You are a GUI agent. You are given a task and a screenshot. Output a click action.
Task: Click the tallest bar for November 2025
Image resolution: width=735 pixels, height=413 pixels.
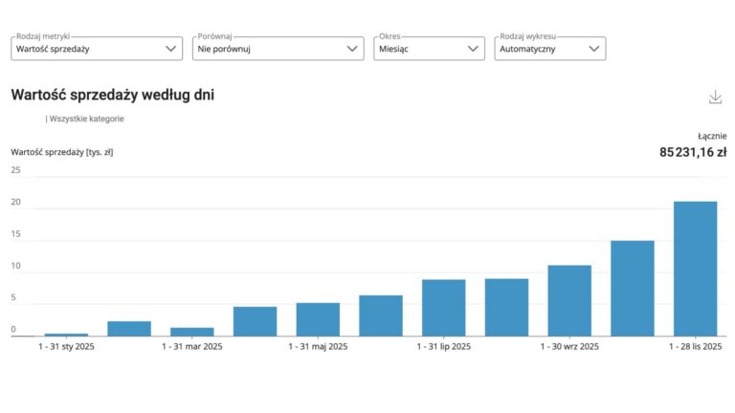pos(695,269)
